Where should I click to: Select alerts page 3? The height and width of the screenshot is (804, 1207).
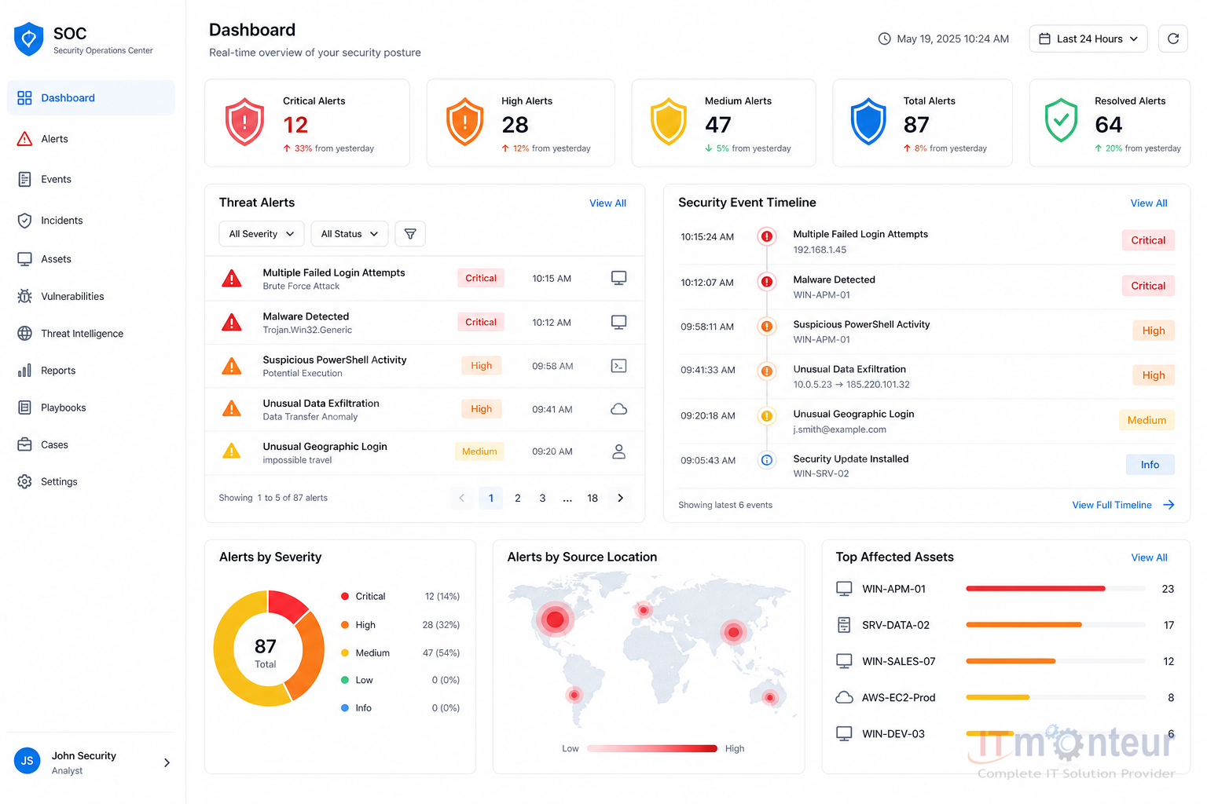(542, 498)
